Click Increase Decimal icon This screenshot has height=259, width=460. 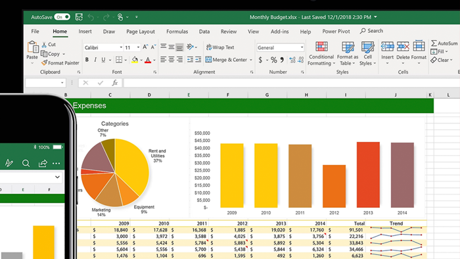pos(292,60)
